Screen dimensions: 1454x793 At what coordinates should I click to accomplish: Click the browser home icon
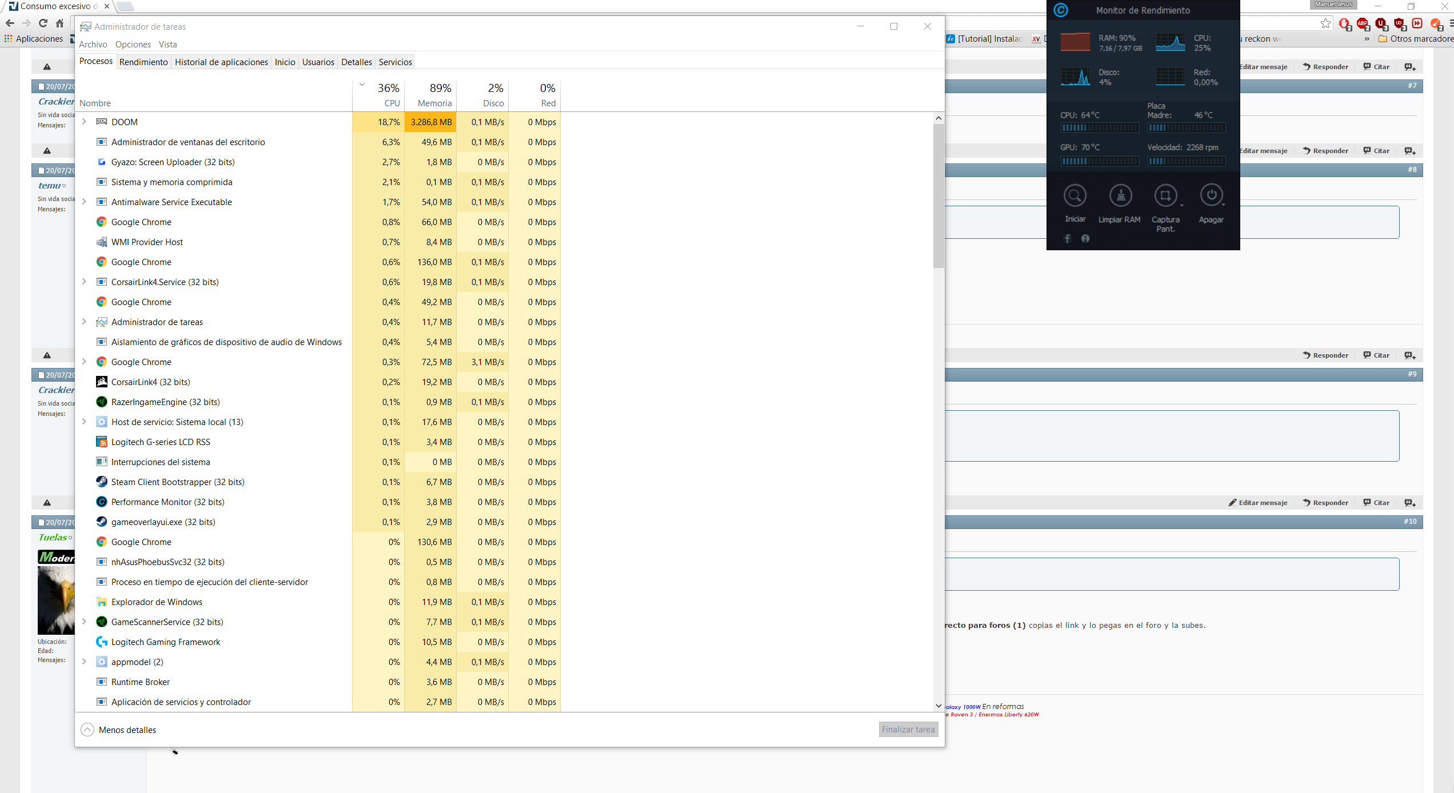[59, 23]
